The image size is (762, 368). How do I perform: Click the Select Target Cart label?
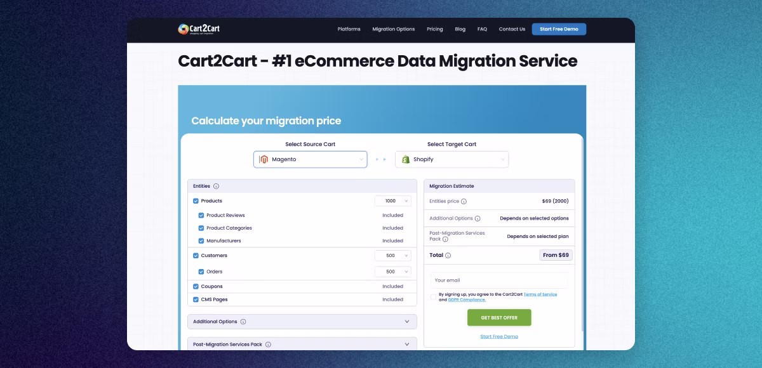452,145
